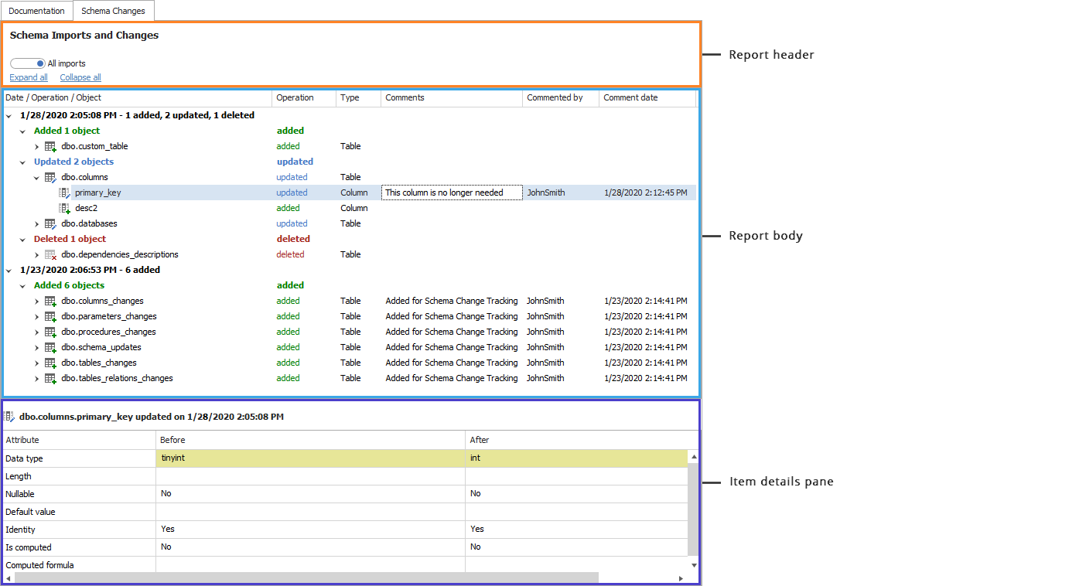This screenshot has height=586, width=1086.
Task: Click the dbo.columns updated table icon
Action: [50, 178]
